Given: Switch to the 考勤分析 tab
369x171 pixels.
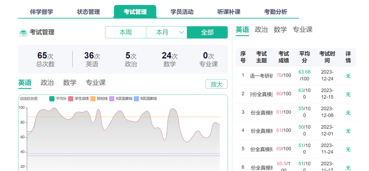Looking at the screenshot, I should pos(276,12).
